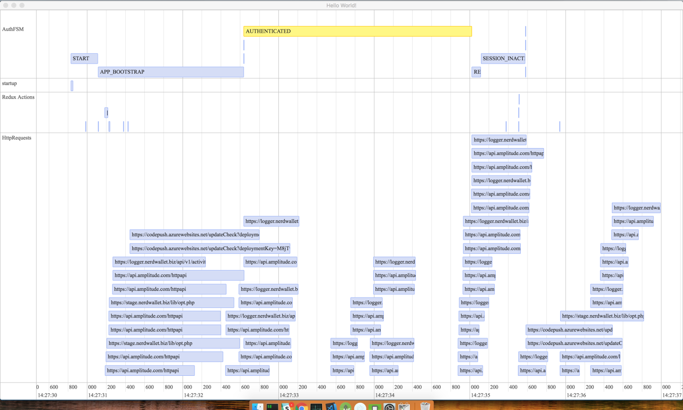The width and height of the screenshot is (683, 410).
Task: Click the 14:27:33 time axis label
Action: 289,395
